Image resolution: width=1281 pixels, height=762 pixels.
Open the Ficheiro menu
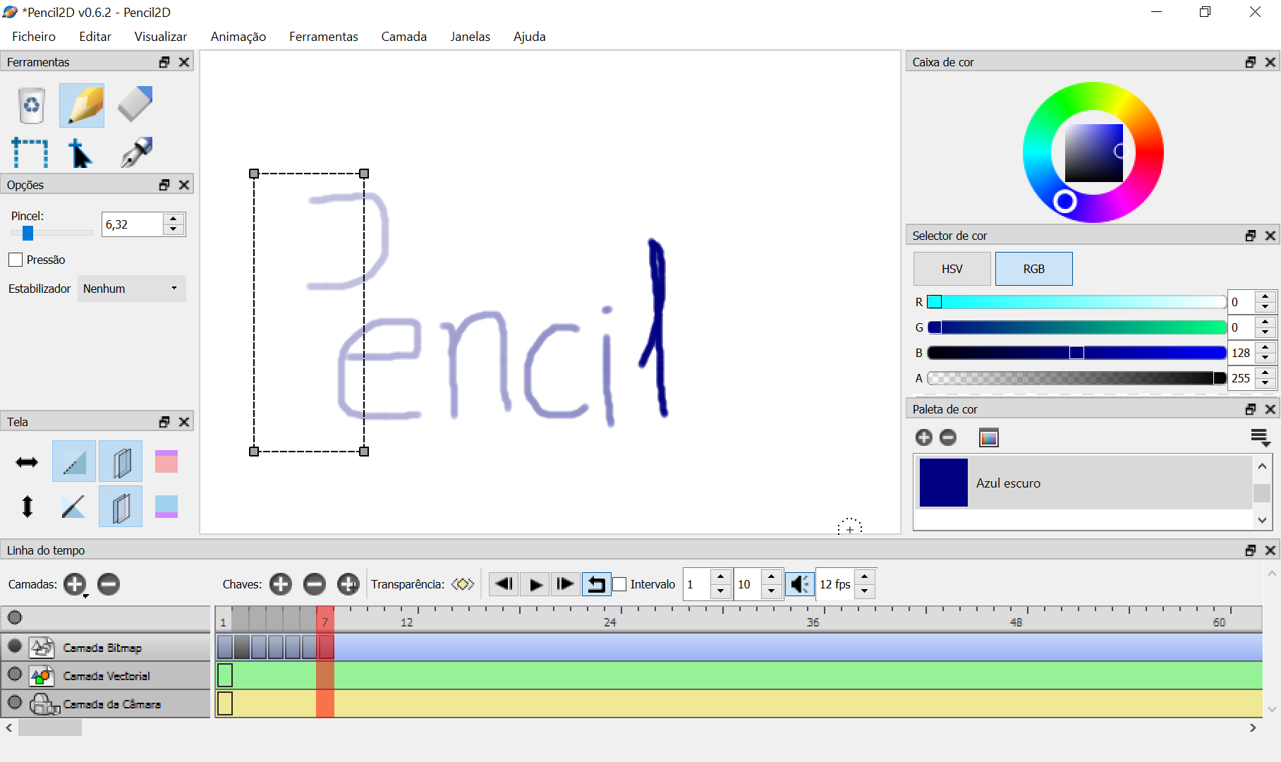34,37
